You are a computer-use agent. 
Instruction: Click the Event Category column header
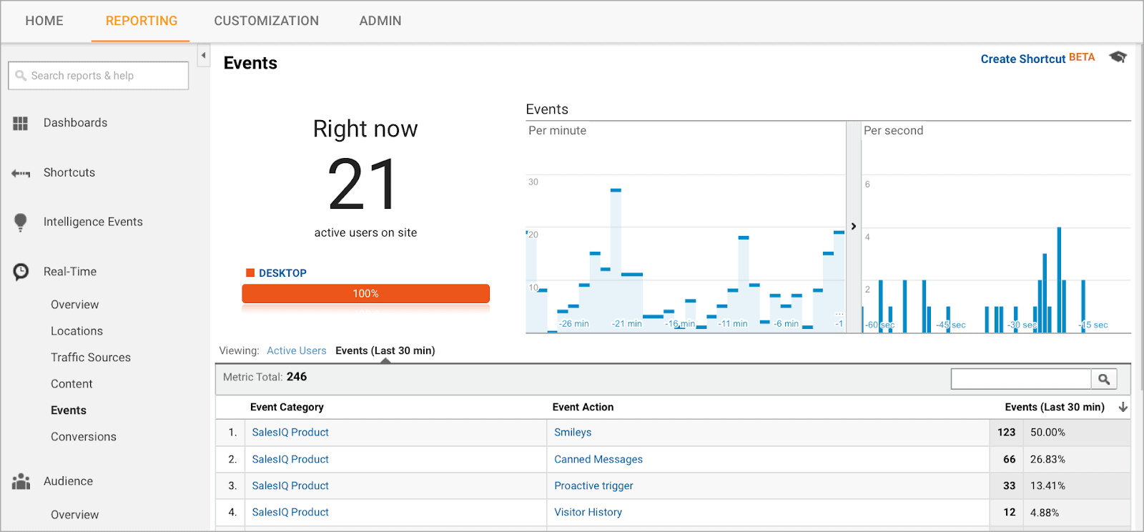tap(287, 407)
